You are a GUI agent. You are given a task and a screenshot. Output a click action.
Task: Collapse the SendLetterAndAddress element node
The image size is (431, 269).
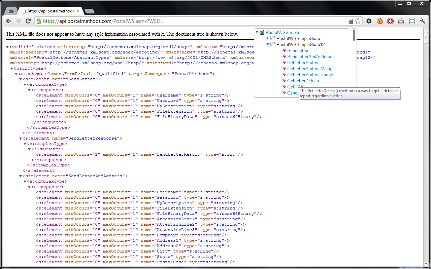point(20,176)
